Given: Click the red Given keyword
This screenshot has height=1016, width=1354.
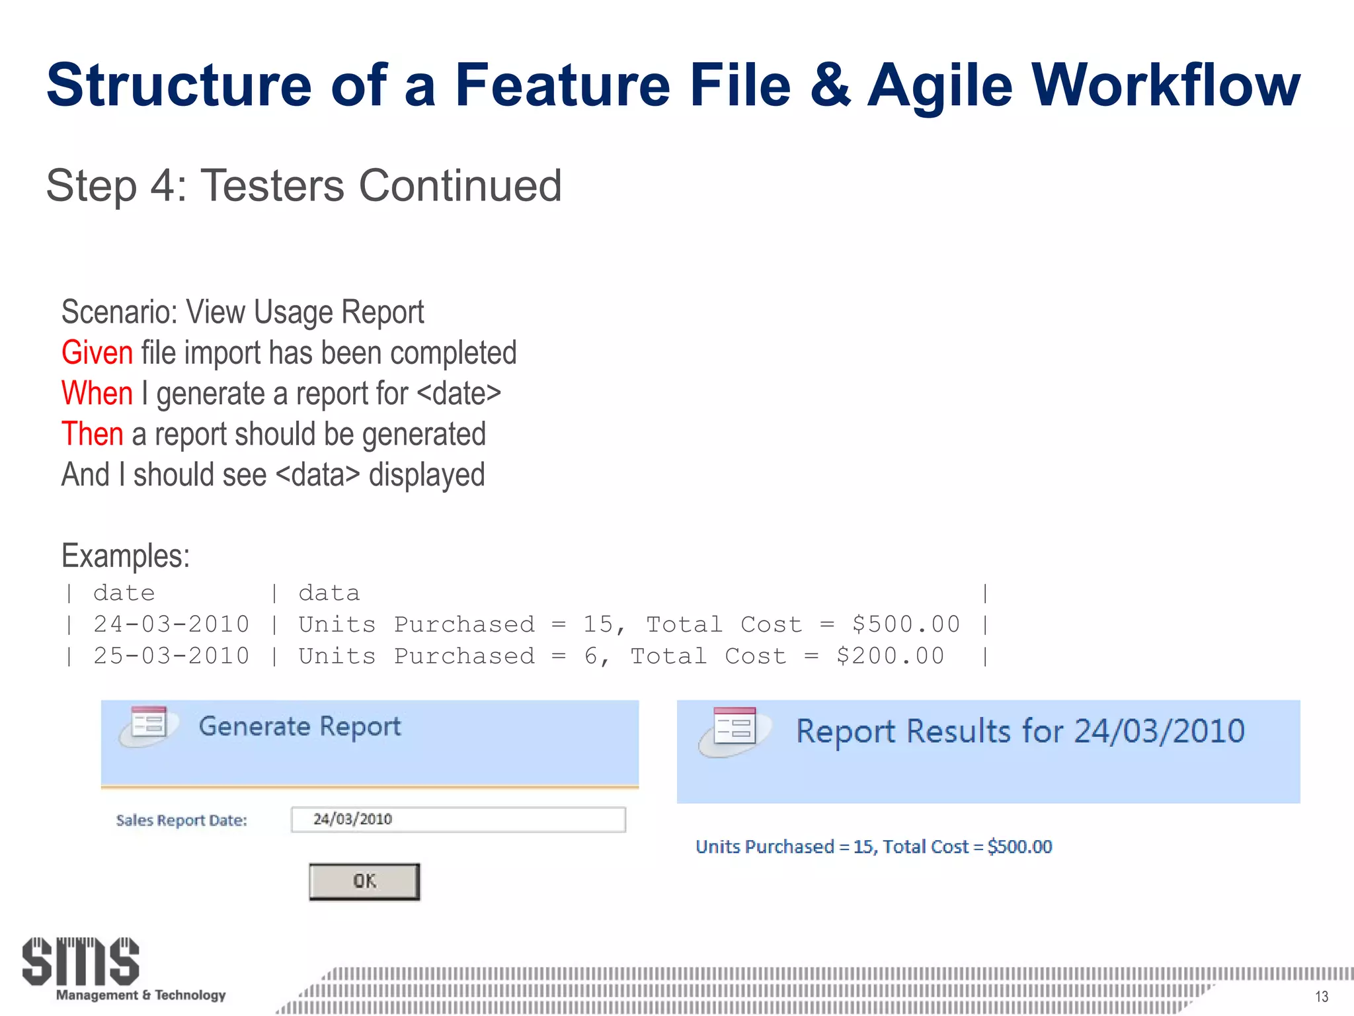Looking at the screenshot, I should [x=97, y=353].
